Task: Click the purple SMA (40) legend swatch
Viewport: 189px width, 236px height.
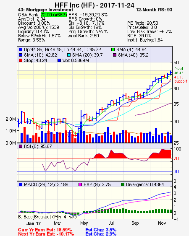Action: tap(115, 55)
